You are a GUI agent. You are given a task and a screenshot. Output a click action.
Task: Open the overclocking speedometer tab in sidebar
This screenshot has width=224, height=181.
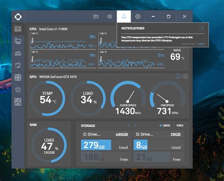point(18,65)
